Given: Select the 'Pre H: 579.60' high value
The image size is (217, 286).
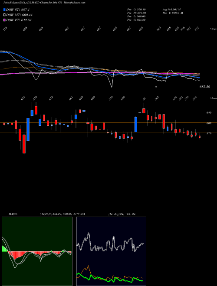Looking at the screenshot, I should [136, 13].
